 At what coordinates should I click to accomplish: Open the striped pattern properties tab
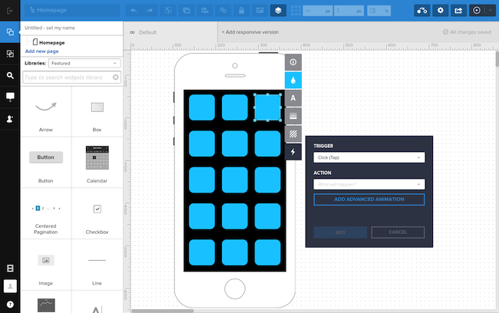tap(293, 134)
